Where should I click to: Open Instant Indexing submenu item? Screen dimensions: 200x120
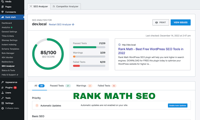pos(9,45)
